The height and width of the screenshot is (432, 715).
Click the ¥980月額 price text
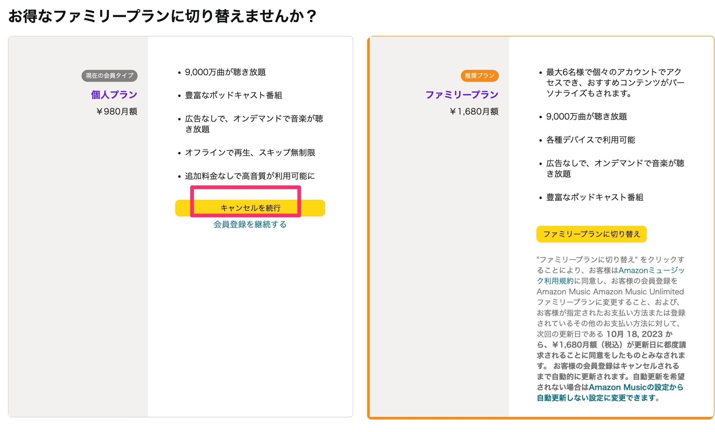click(117, 111)
